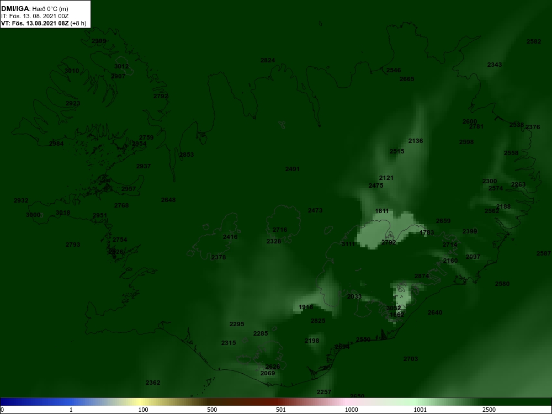This screenshot has width=552, height=414.
Task: Click the map value 2824
Action: click(x=268, y=60)
